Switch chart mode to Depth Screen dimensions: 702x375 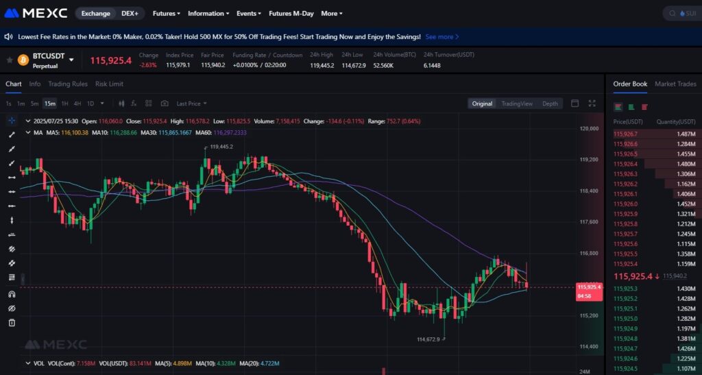(550, 104)
